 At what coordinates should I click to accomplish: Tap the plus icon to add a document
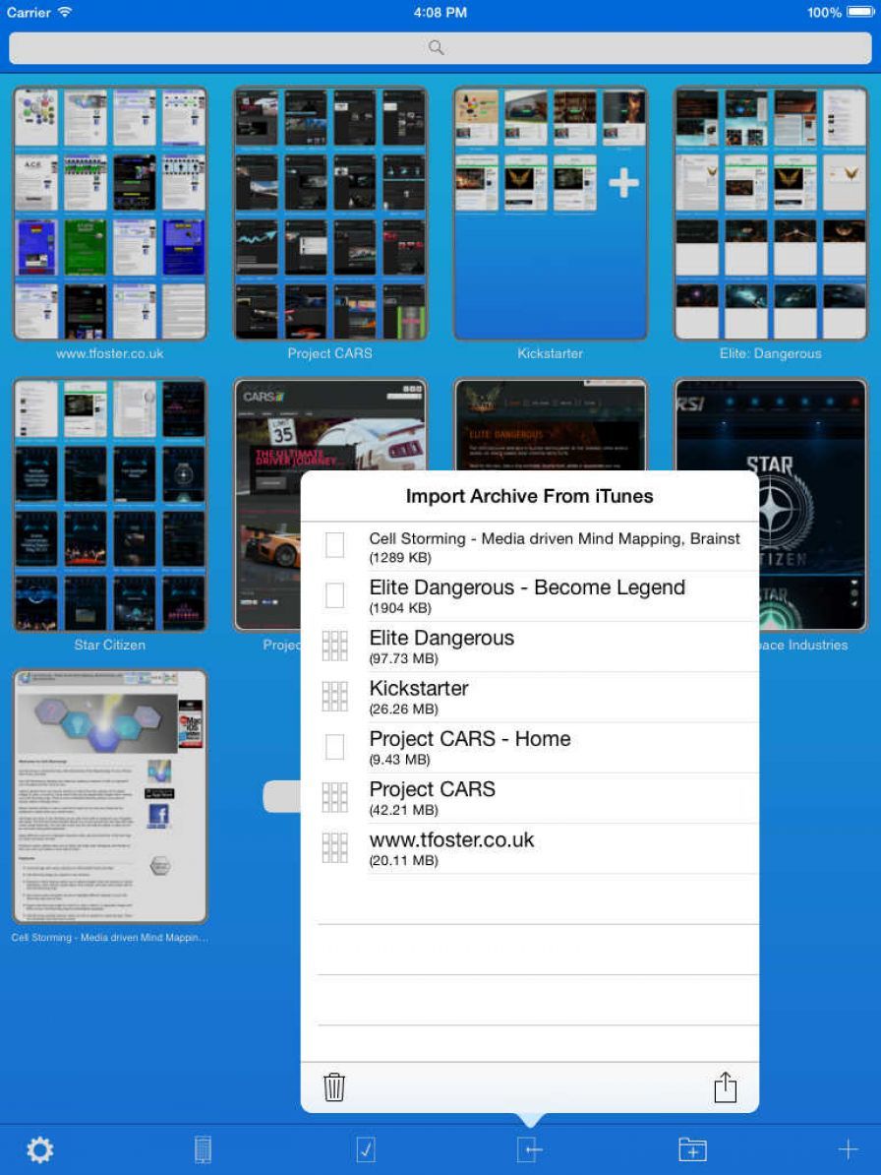point(848,1149)
